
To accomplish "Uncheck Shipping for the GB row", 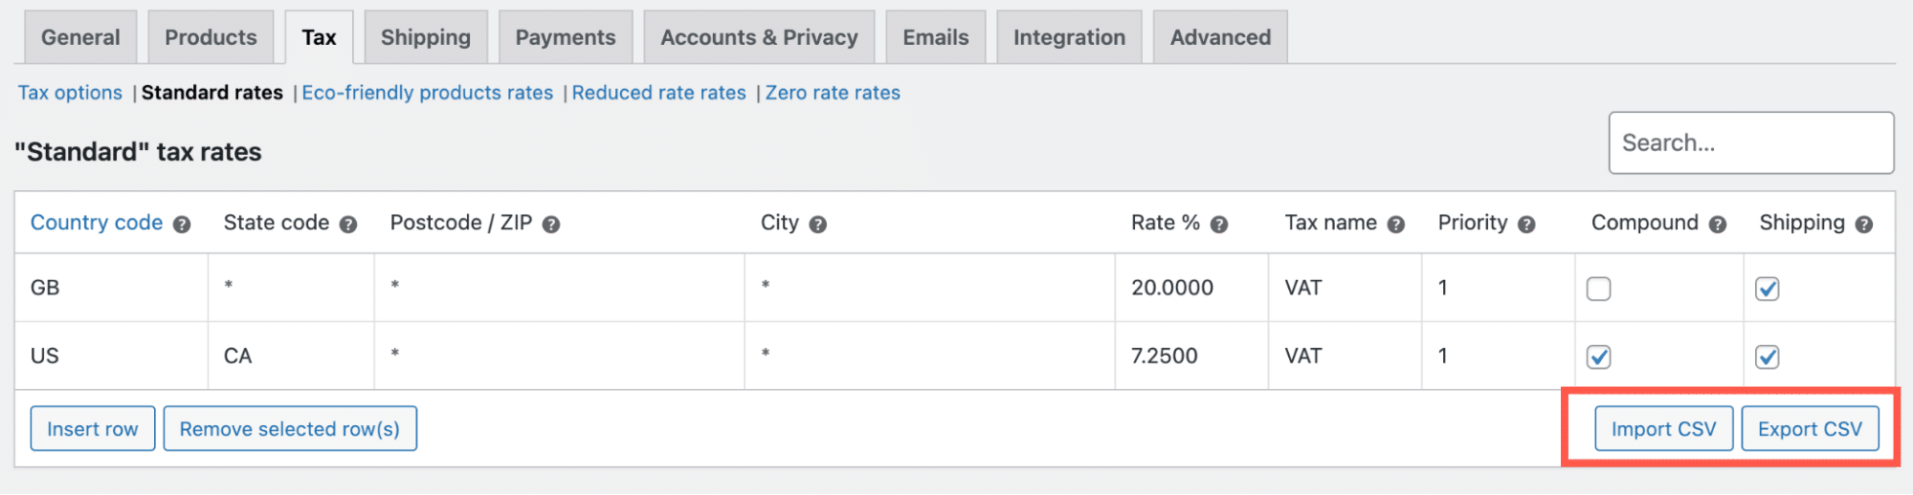I will tap(1768, 289).
